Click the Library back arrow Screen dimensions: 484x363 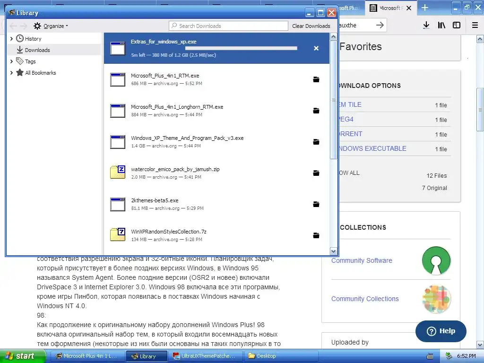pos(13,26)
